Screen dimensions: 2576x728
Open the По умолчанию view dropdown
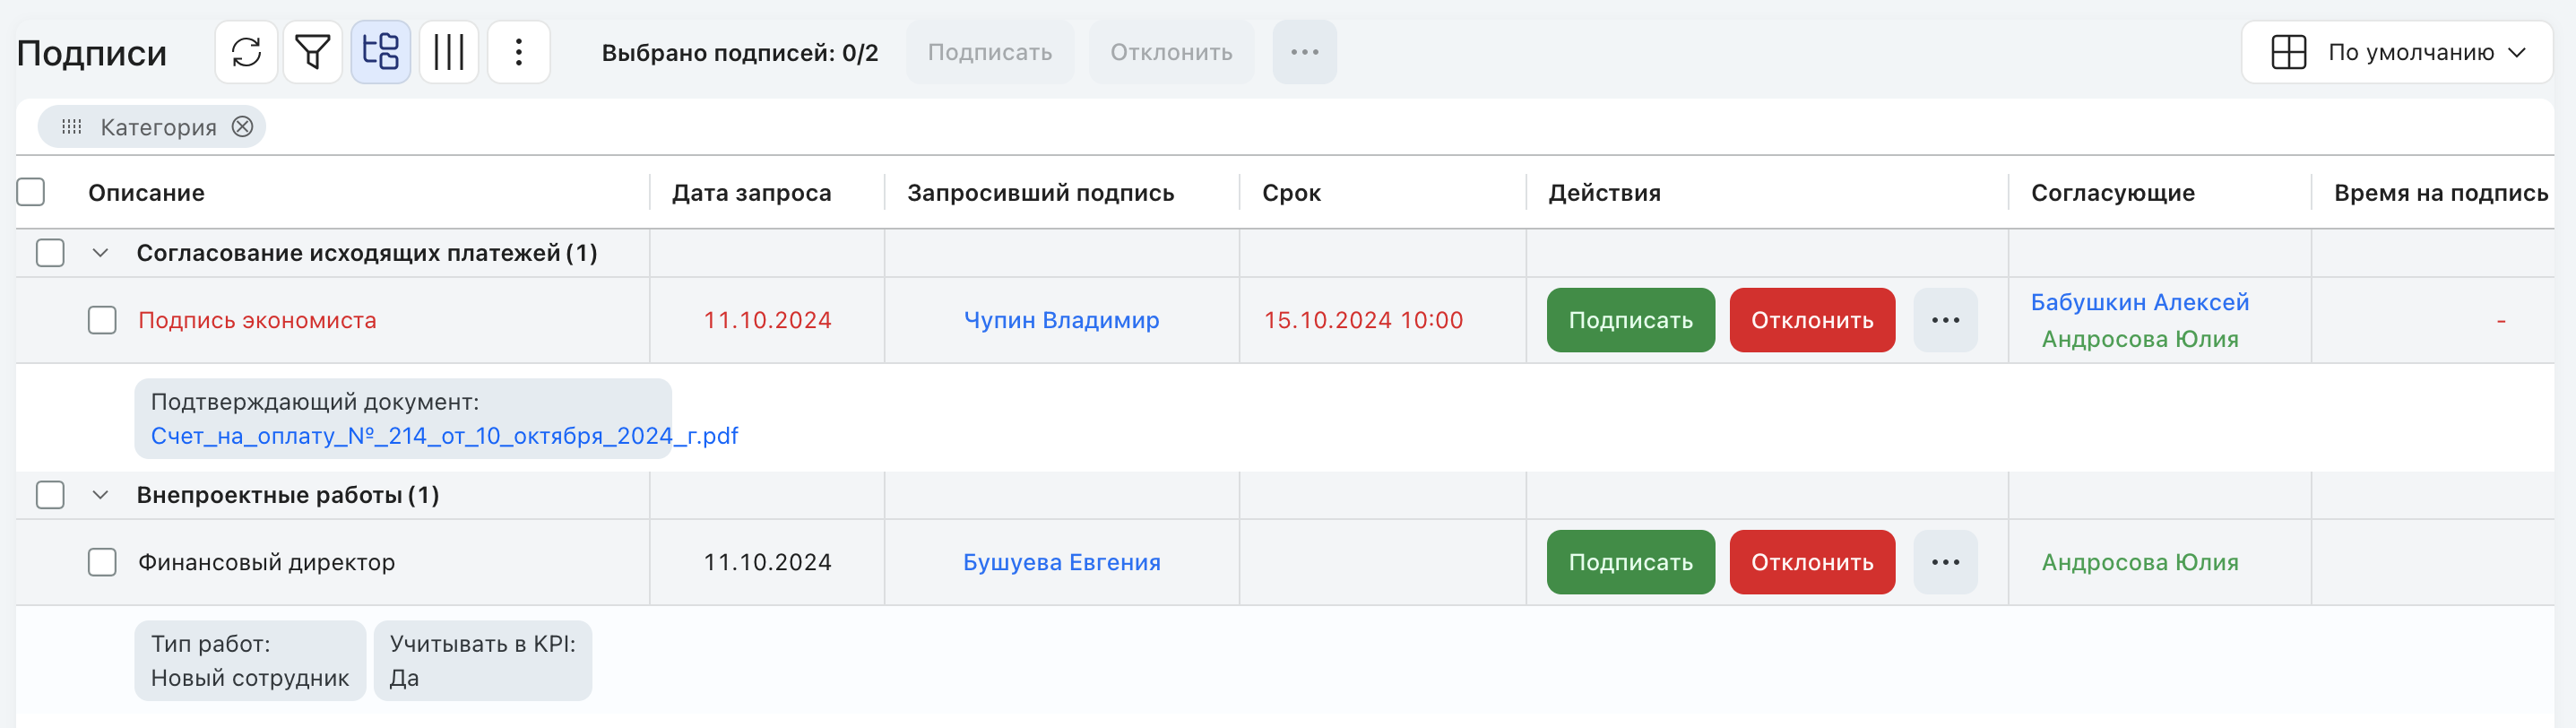tap(2397, 52)
